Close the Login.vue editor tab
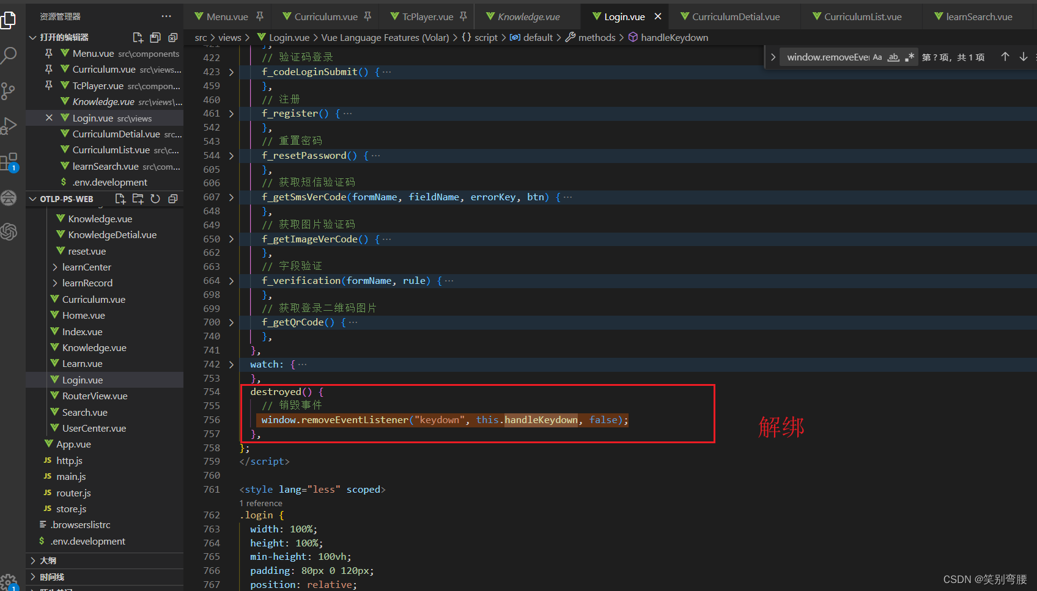The width and height of the screenshot is (1037, 591). click(658, 16)
